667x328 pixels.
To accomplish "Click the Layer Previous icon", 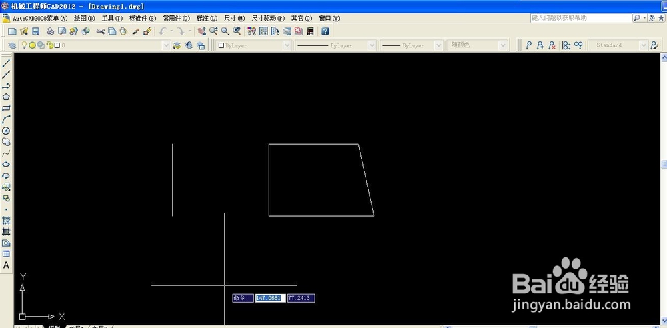I will point(189,45).
